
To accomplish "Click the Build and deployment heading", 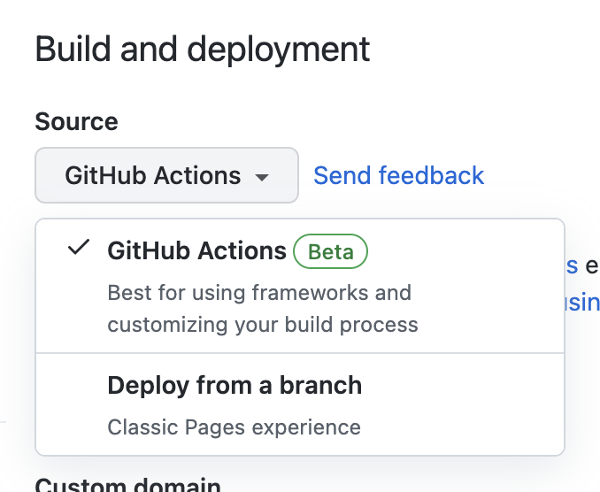I will [203, 50].
